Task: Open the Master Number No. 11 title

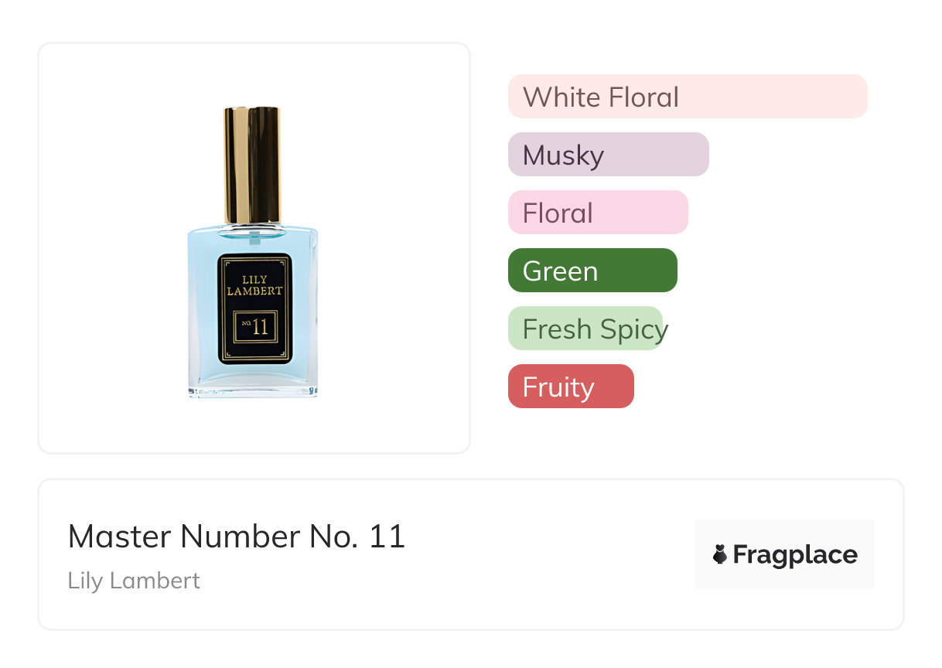Action: pos(236,537)
